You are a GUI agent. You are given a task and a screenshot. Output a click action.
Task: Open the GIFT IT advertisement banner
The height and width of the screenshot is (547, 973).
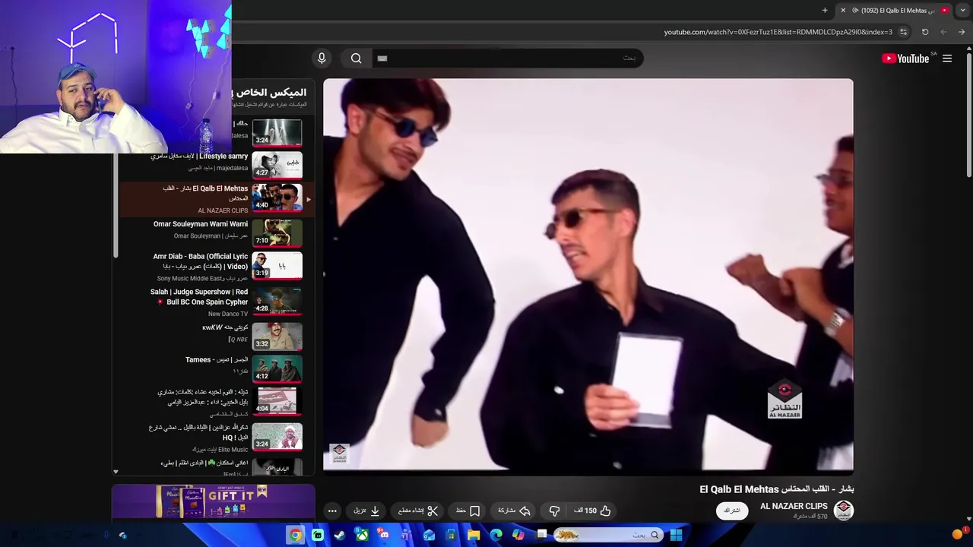click(x=213, y=501)
